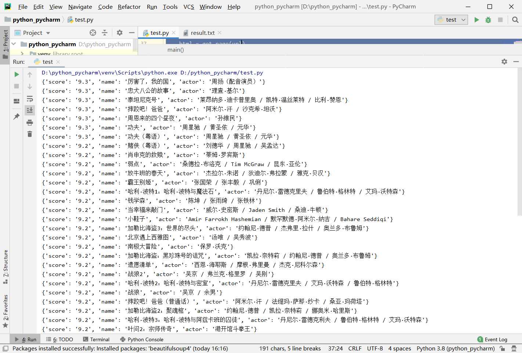Open the Navigate menu

point(80,7)
